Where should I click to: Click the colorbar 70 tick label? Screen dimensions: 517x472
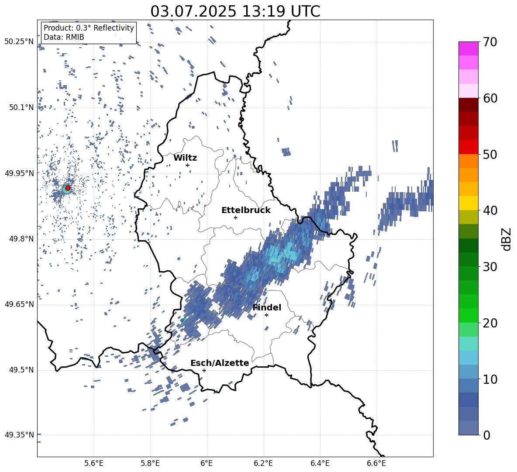coord(490,42)
